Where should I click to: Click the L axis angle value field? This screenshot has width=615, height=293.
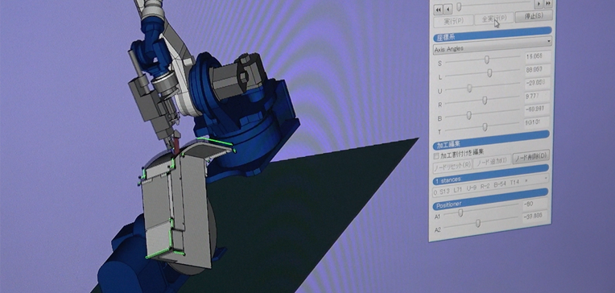[538, 69]
